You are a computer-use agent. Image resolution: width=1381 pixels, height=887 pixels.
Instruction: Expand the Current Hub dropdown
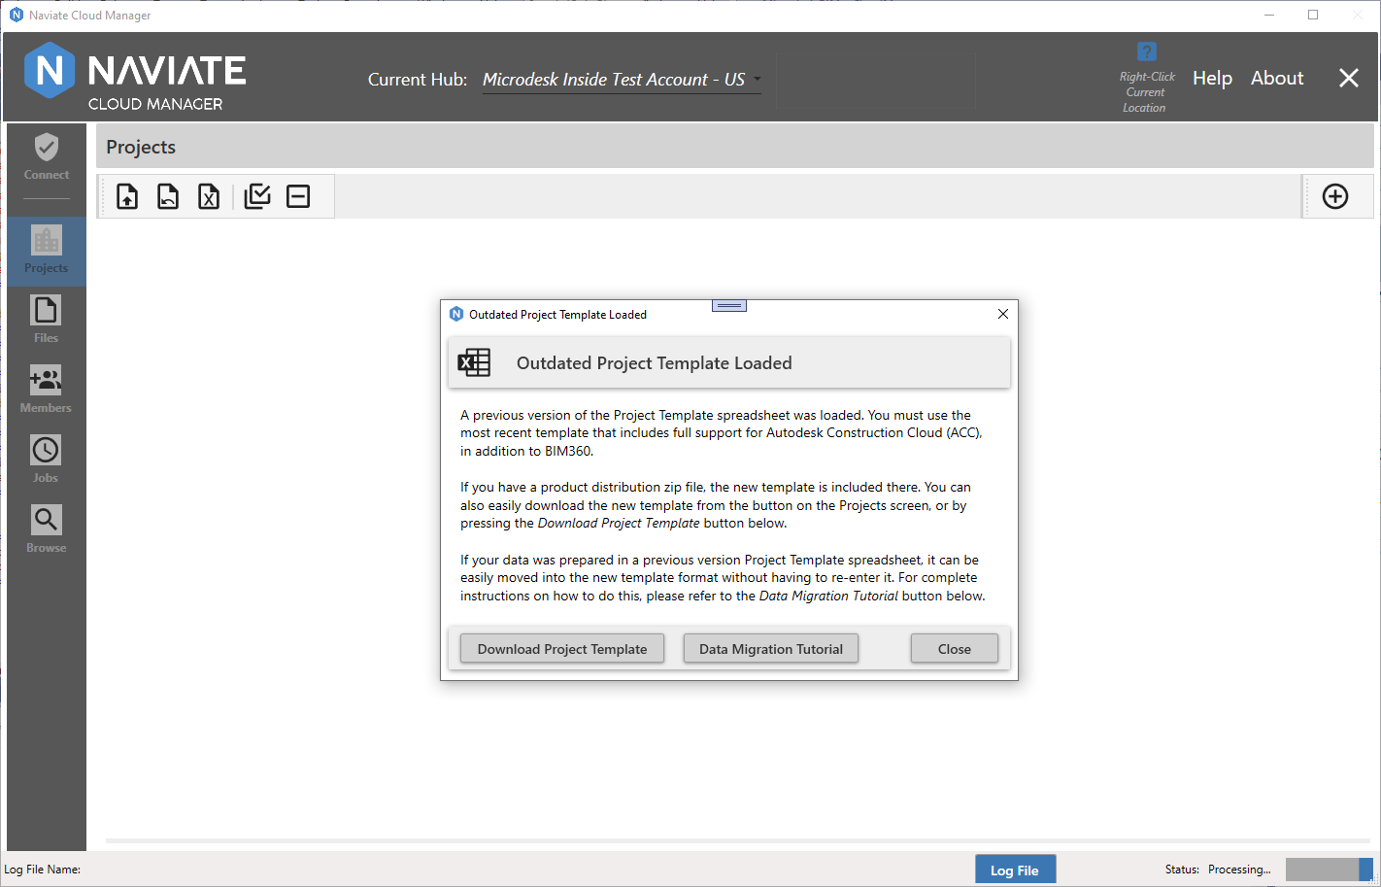pyautogui.click(x=622, y=80)
